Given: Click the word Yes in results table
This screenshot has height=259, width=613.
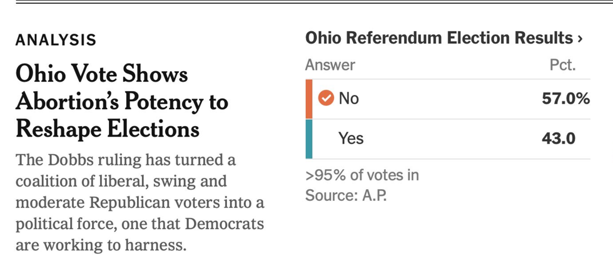Looking at the screenshot, I should (351, 139).
